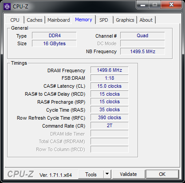Viewport: 185px width, 183px height.
Task: Click the empty Row To Column field
Action: pyautogui.click(x=110, y=149)
